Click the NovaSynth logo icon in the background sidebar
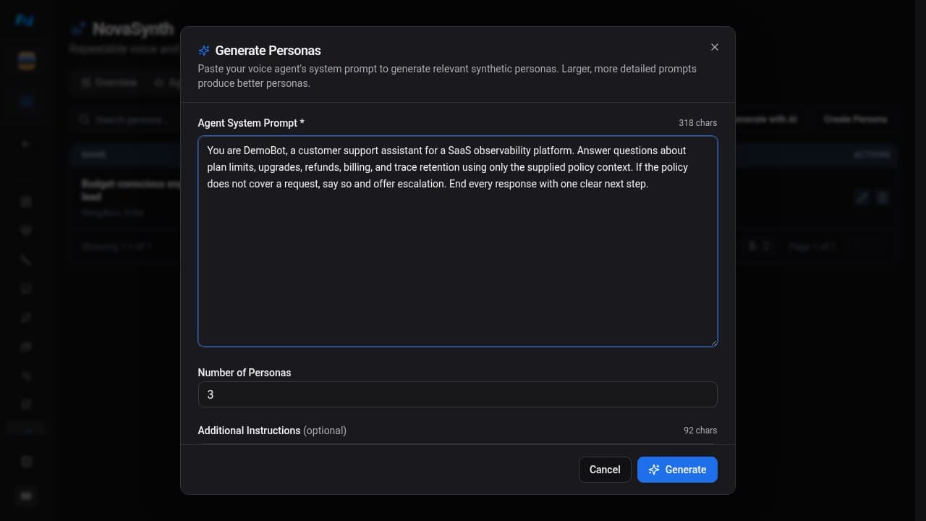Viewport: 926px width, 521px height. pyautogui.click(x=26, y=21)
